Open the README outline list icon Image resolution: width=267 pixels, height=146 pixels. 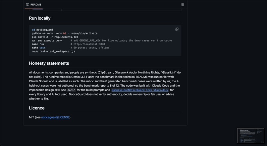point(183,5)
